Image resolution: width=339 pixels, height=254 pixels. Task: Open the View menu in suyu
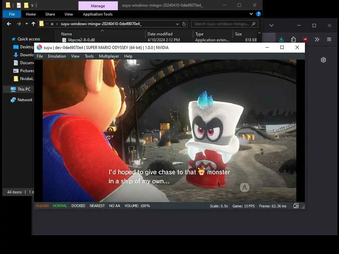point(75,56)
